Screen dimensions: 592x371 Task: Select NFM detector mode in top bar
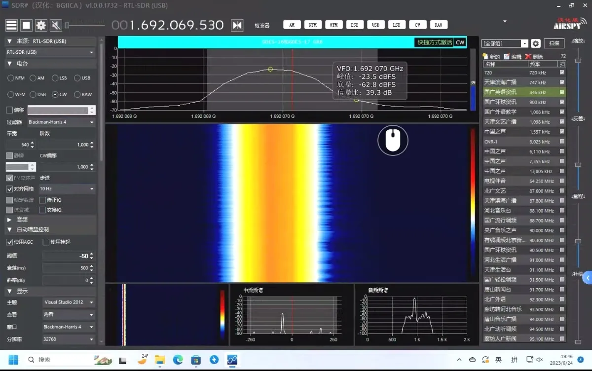(313, 25)
